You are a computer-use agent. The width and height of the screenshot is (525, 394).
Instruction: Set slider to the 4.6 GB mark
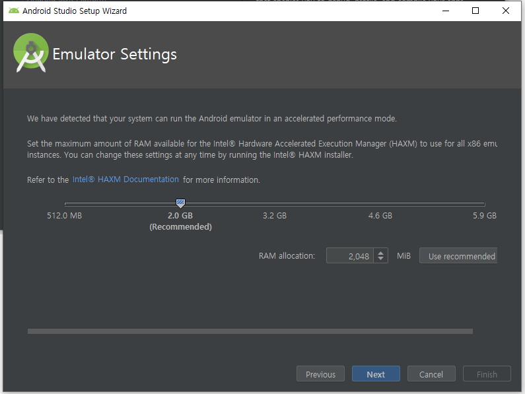pos(380,204)
